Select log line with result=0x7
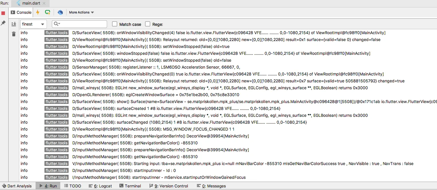Image resolution: width=437 pixels, height=190 pixels. pyautogui.click(x=228, y=81)
